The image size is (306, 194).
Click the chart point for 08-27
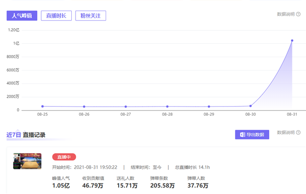[x=126, y=107]
